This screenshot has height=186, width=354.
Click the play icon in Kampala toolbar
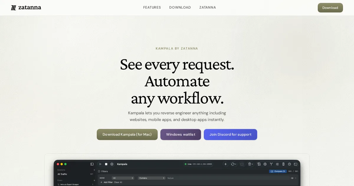tap(100, 164)
